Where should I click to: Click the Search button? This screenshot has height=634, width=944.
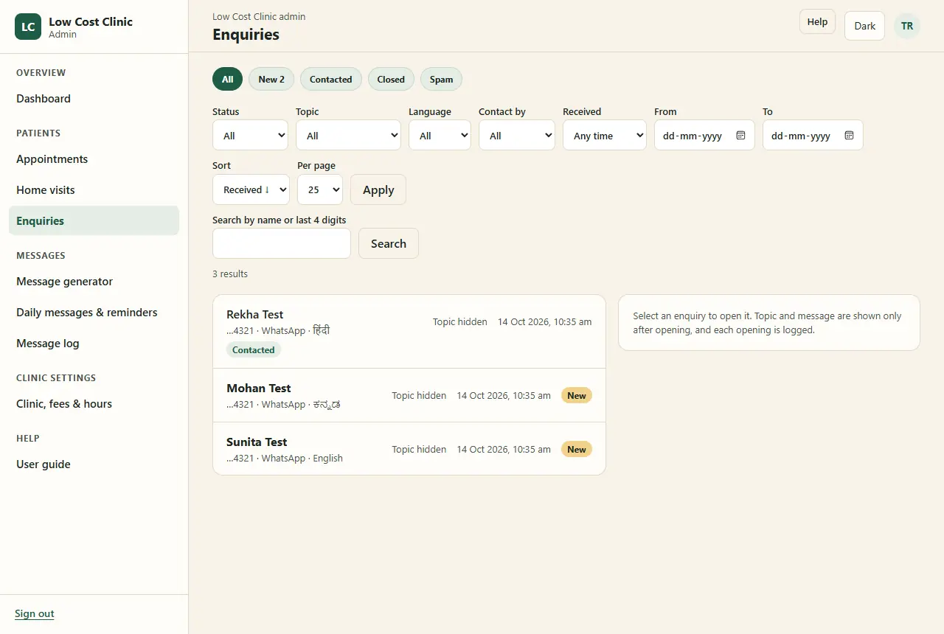(389, 243)
